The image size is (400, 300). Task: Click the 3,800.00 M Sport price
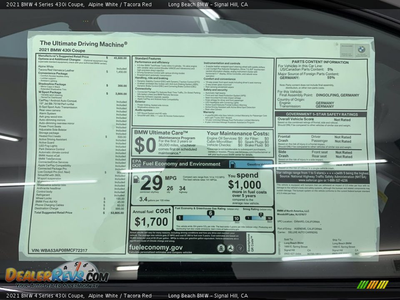pos(121,94)
